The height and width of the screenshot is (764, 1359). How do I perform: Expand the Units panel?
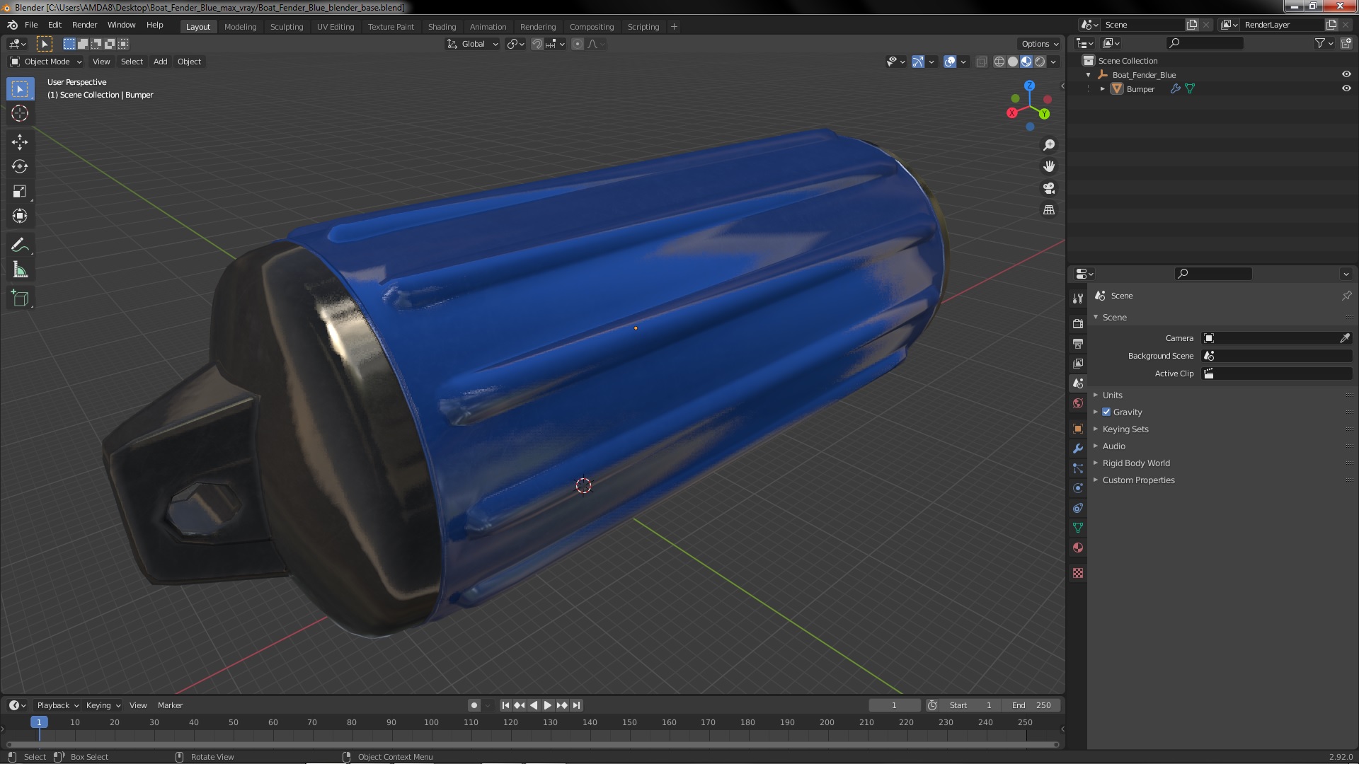click(1112, 395)
